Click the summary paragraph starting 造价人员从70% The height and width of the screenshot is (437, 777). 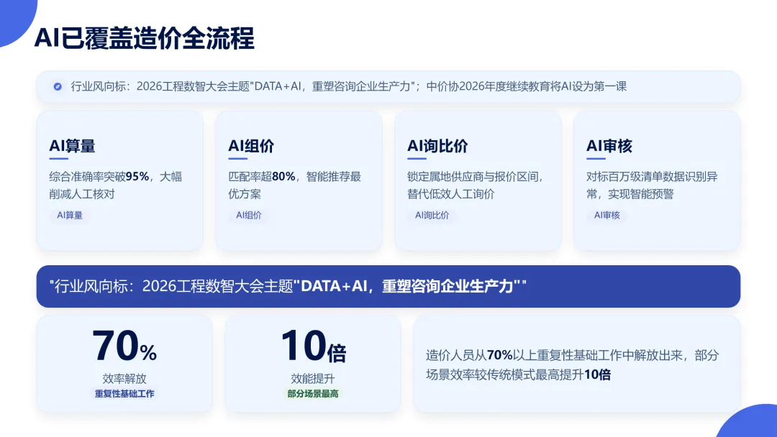click(x=573, y=364)
